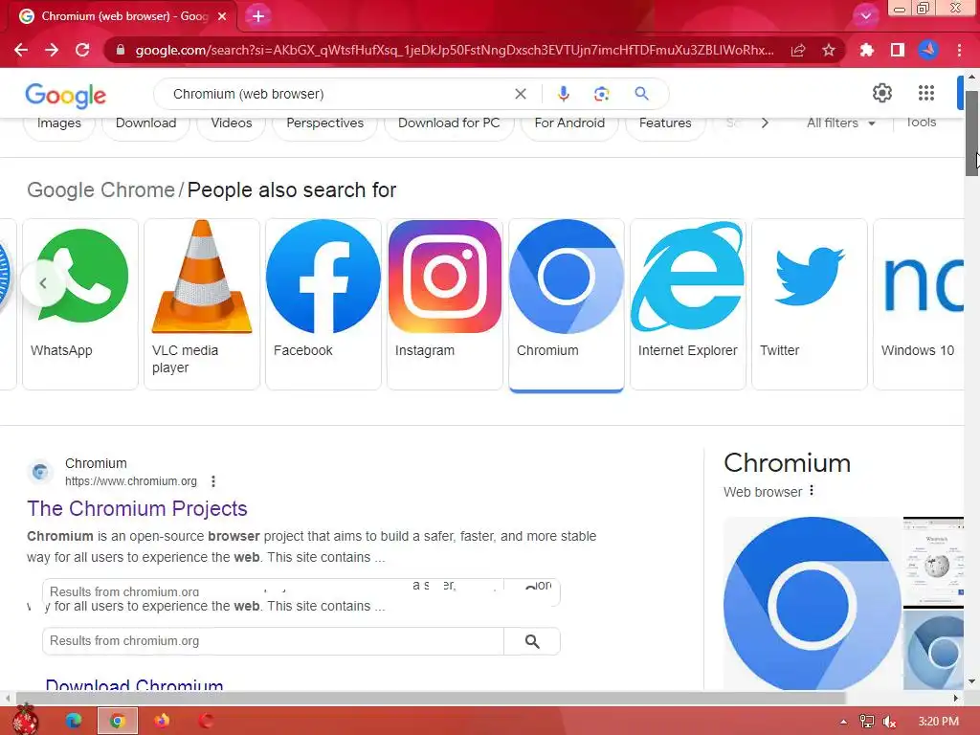Click the Results from chromium.org search field
980x735 pixels.
273,641
